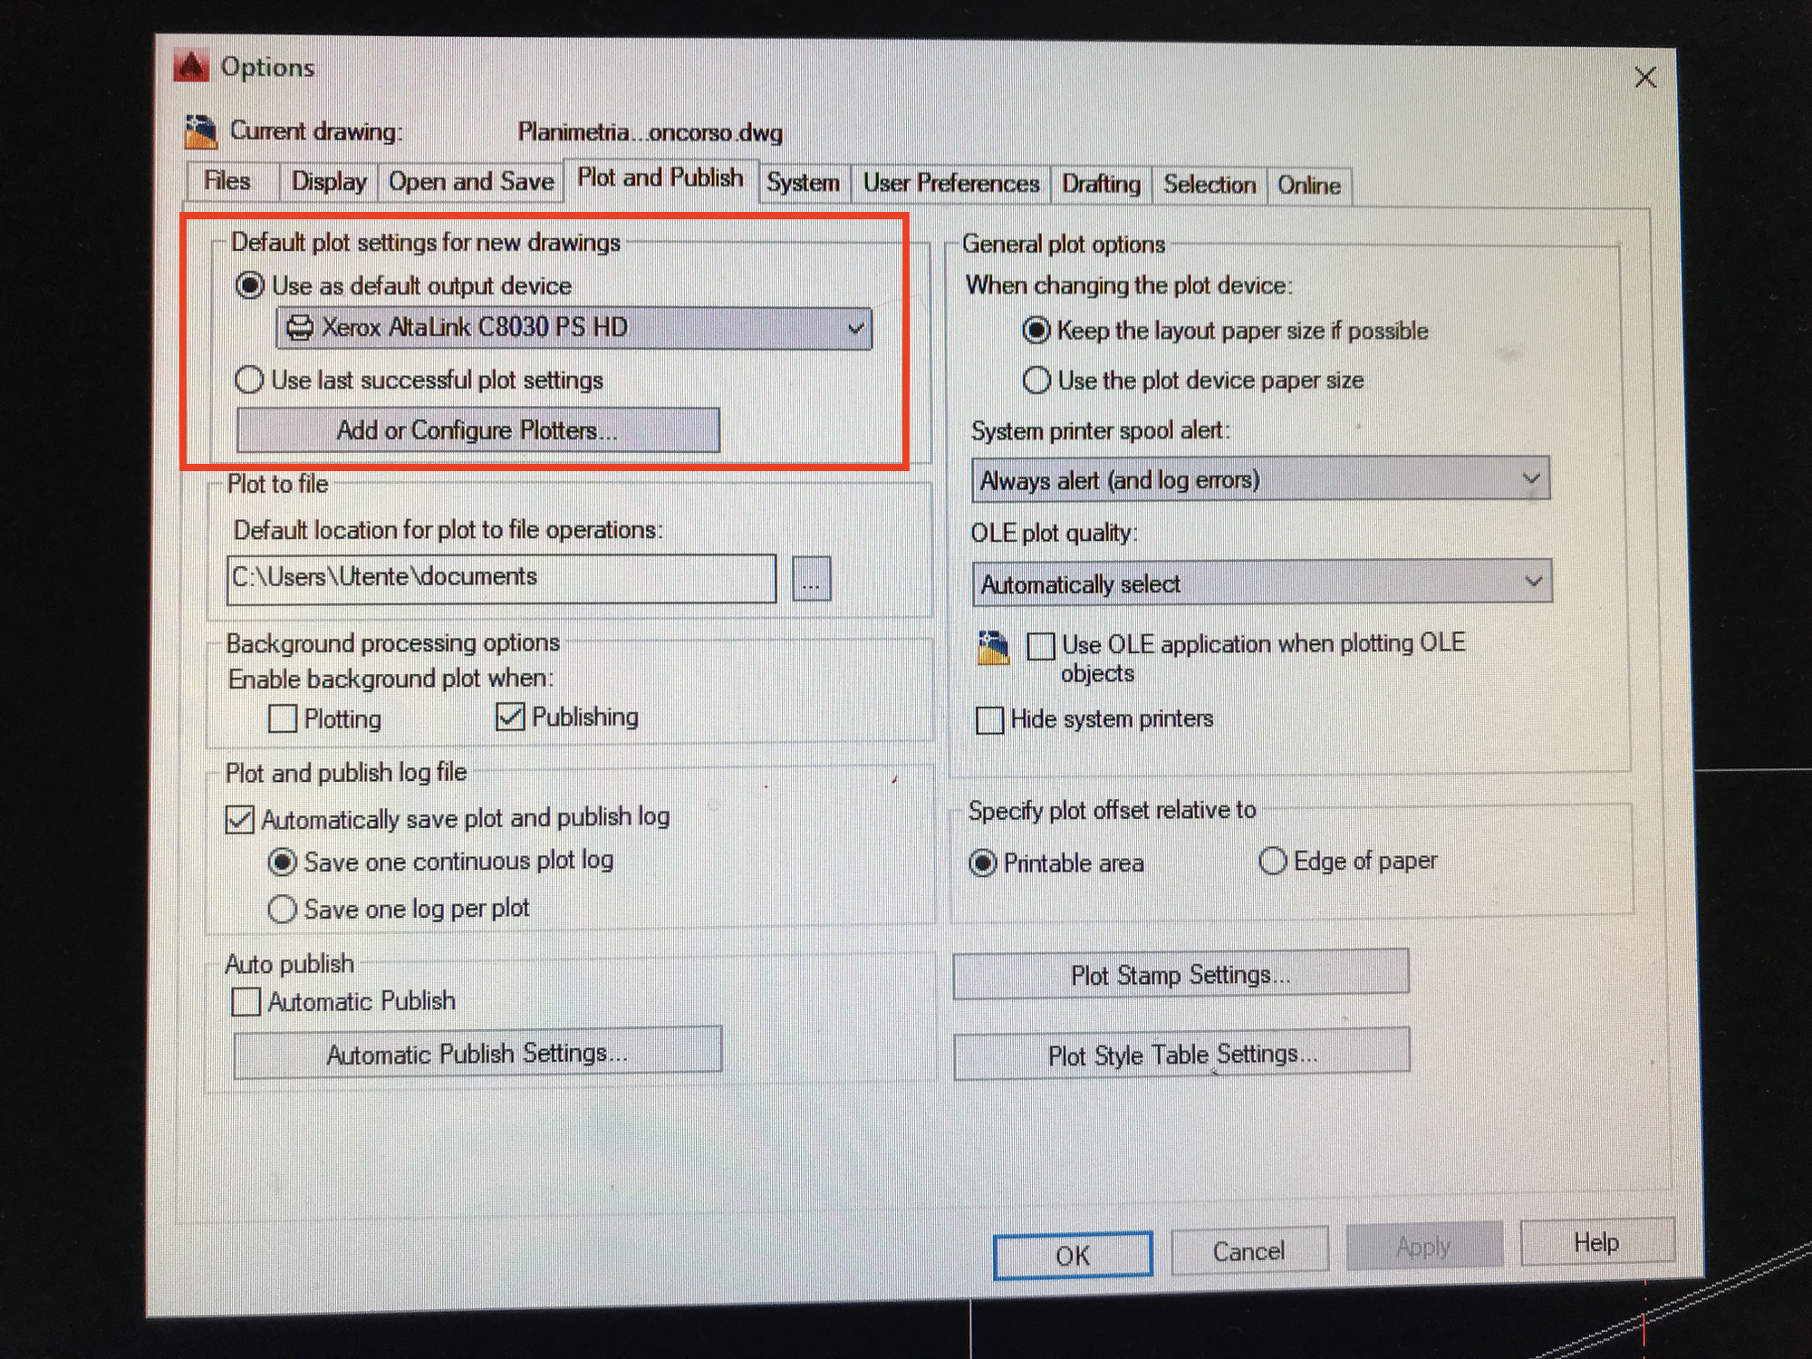This screenshot has height=1359, width=1812.
Task: Expand the OLE plot quality dropdown
Action: click(x=1262, y=583)
